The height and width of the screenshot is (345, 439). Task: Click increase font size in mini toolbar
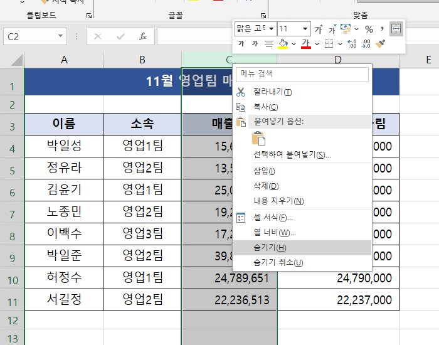[x=319, y=29]
